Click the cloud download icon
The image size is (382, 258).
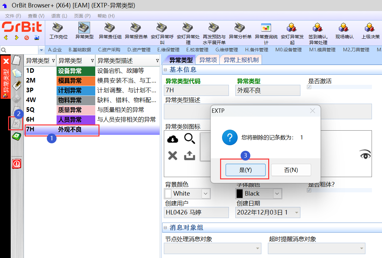click(173, 139)
